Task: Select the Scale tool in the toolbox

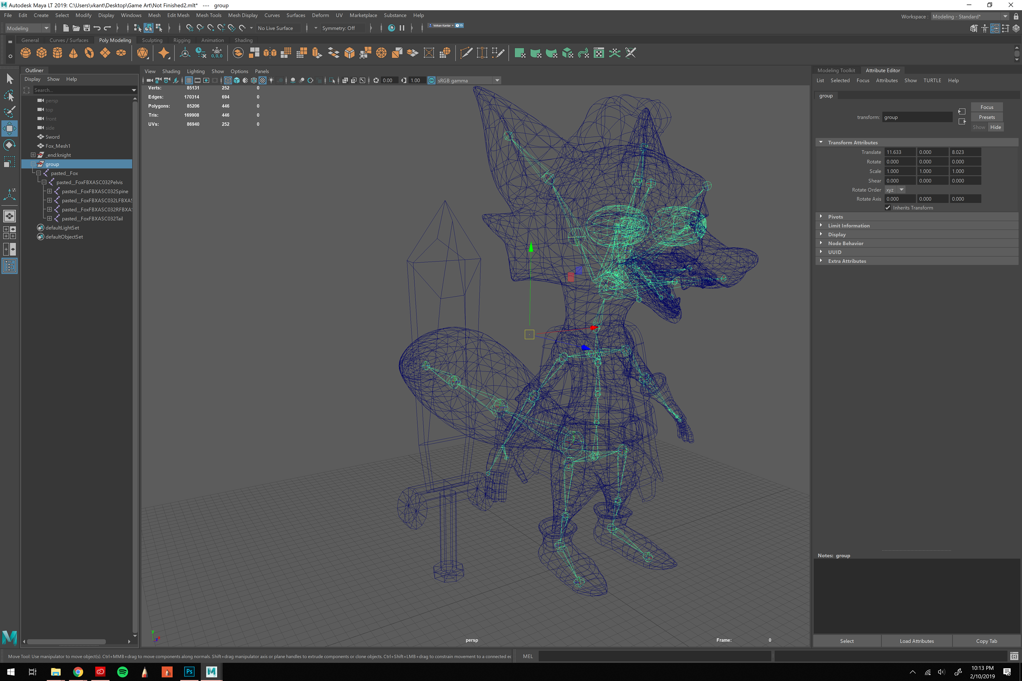Action: [x=10, y=162]
